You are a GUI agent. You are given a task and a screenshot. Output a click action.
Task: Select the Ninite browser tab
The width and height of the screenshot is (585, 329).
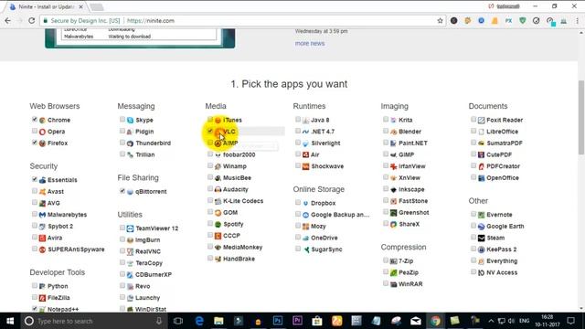click(47, 6)
